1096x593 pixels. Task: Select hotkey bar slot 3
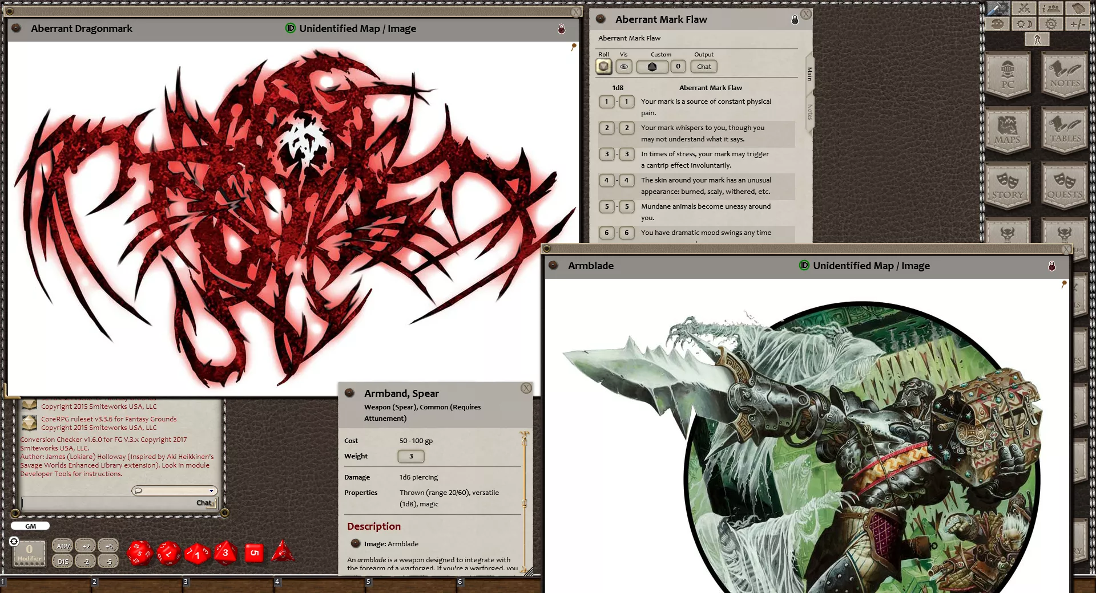228,585
